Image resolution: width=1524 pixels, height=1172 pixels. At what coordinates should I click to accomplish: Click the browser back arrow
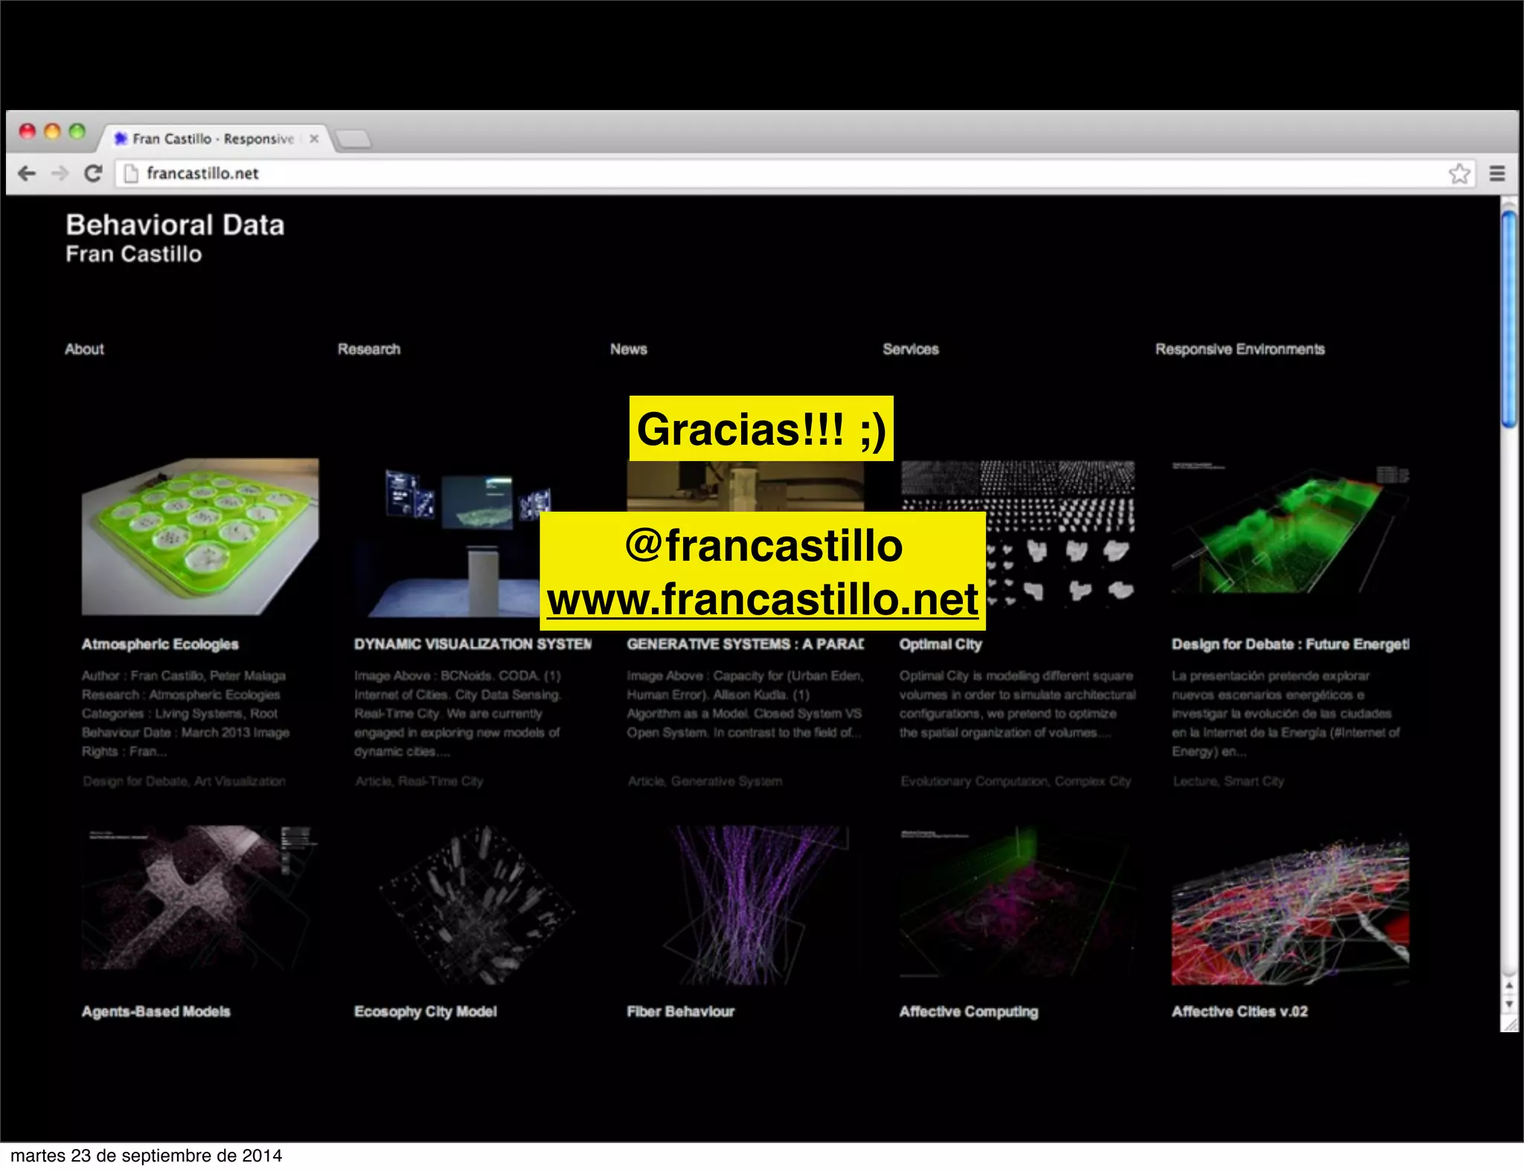27,173
